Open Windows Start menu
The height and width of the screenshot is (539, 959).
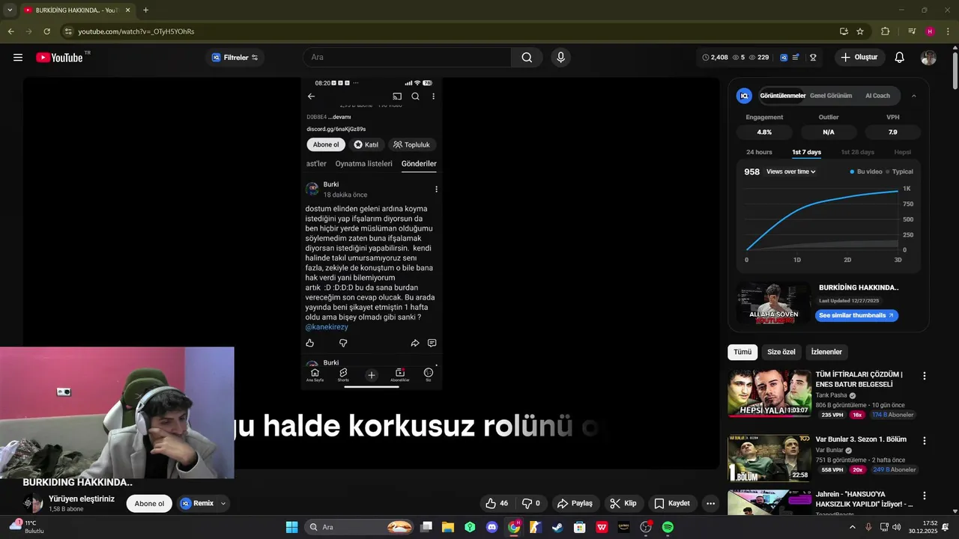(x=291, y=527)
